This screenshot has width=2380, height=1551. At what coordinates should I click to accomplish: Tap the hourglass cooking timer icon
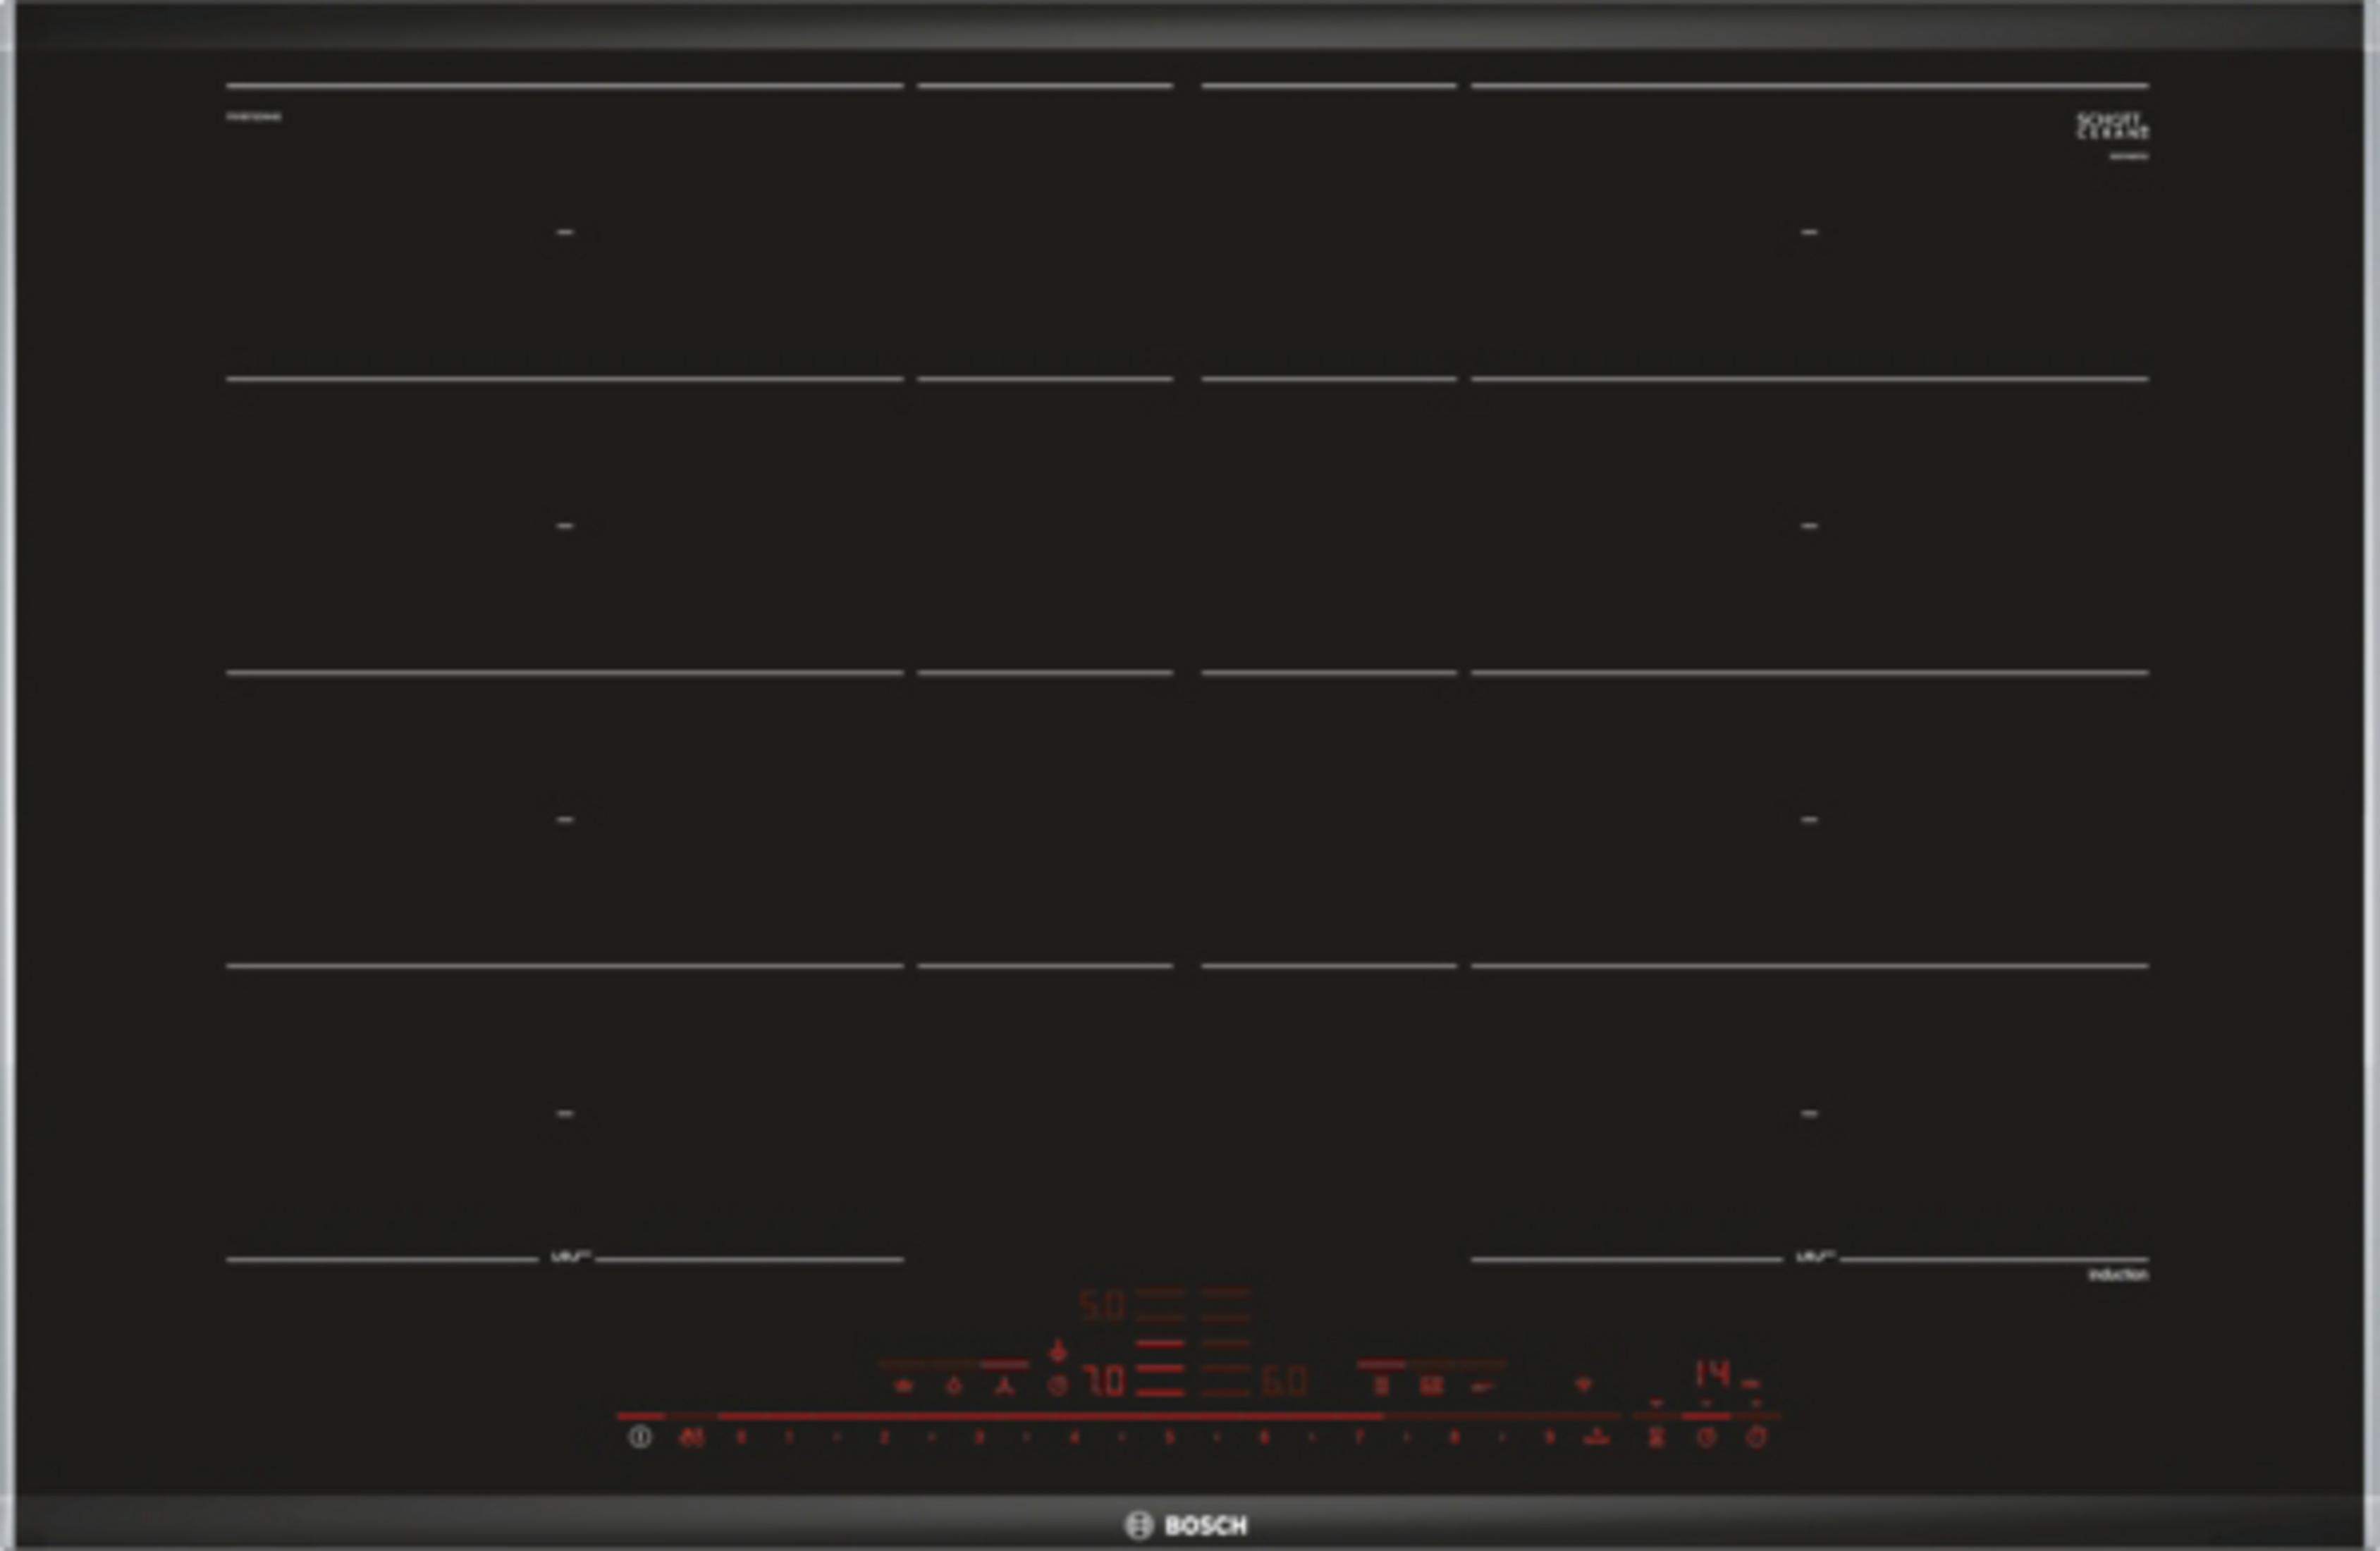1656,1438
